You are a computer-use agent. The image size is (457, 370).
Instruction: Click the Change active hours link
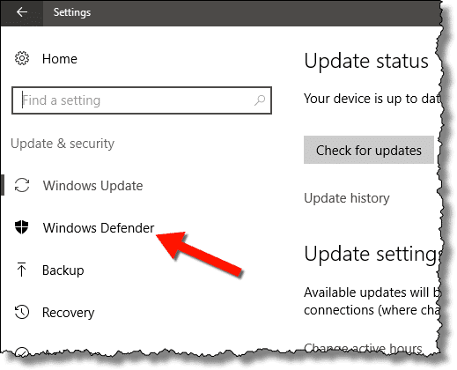363,348
